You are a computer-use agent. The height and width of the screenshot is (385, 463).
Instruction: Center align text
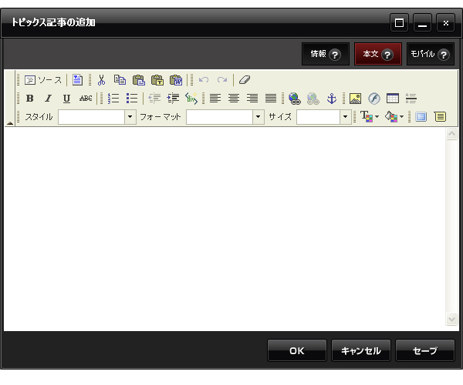(x=234, y=99)
